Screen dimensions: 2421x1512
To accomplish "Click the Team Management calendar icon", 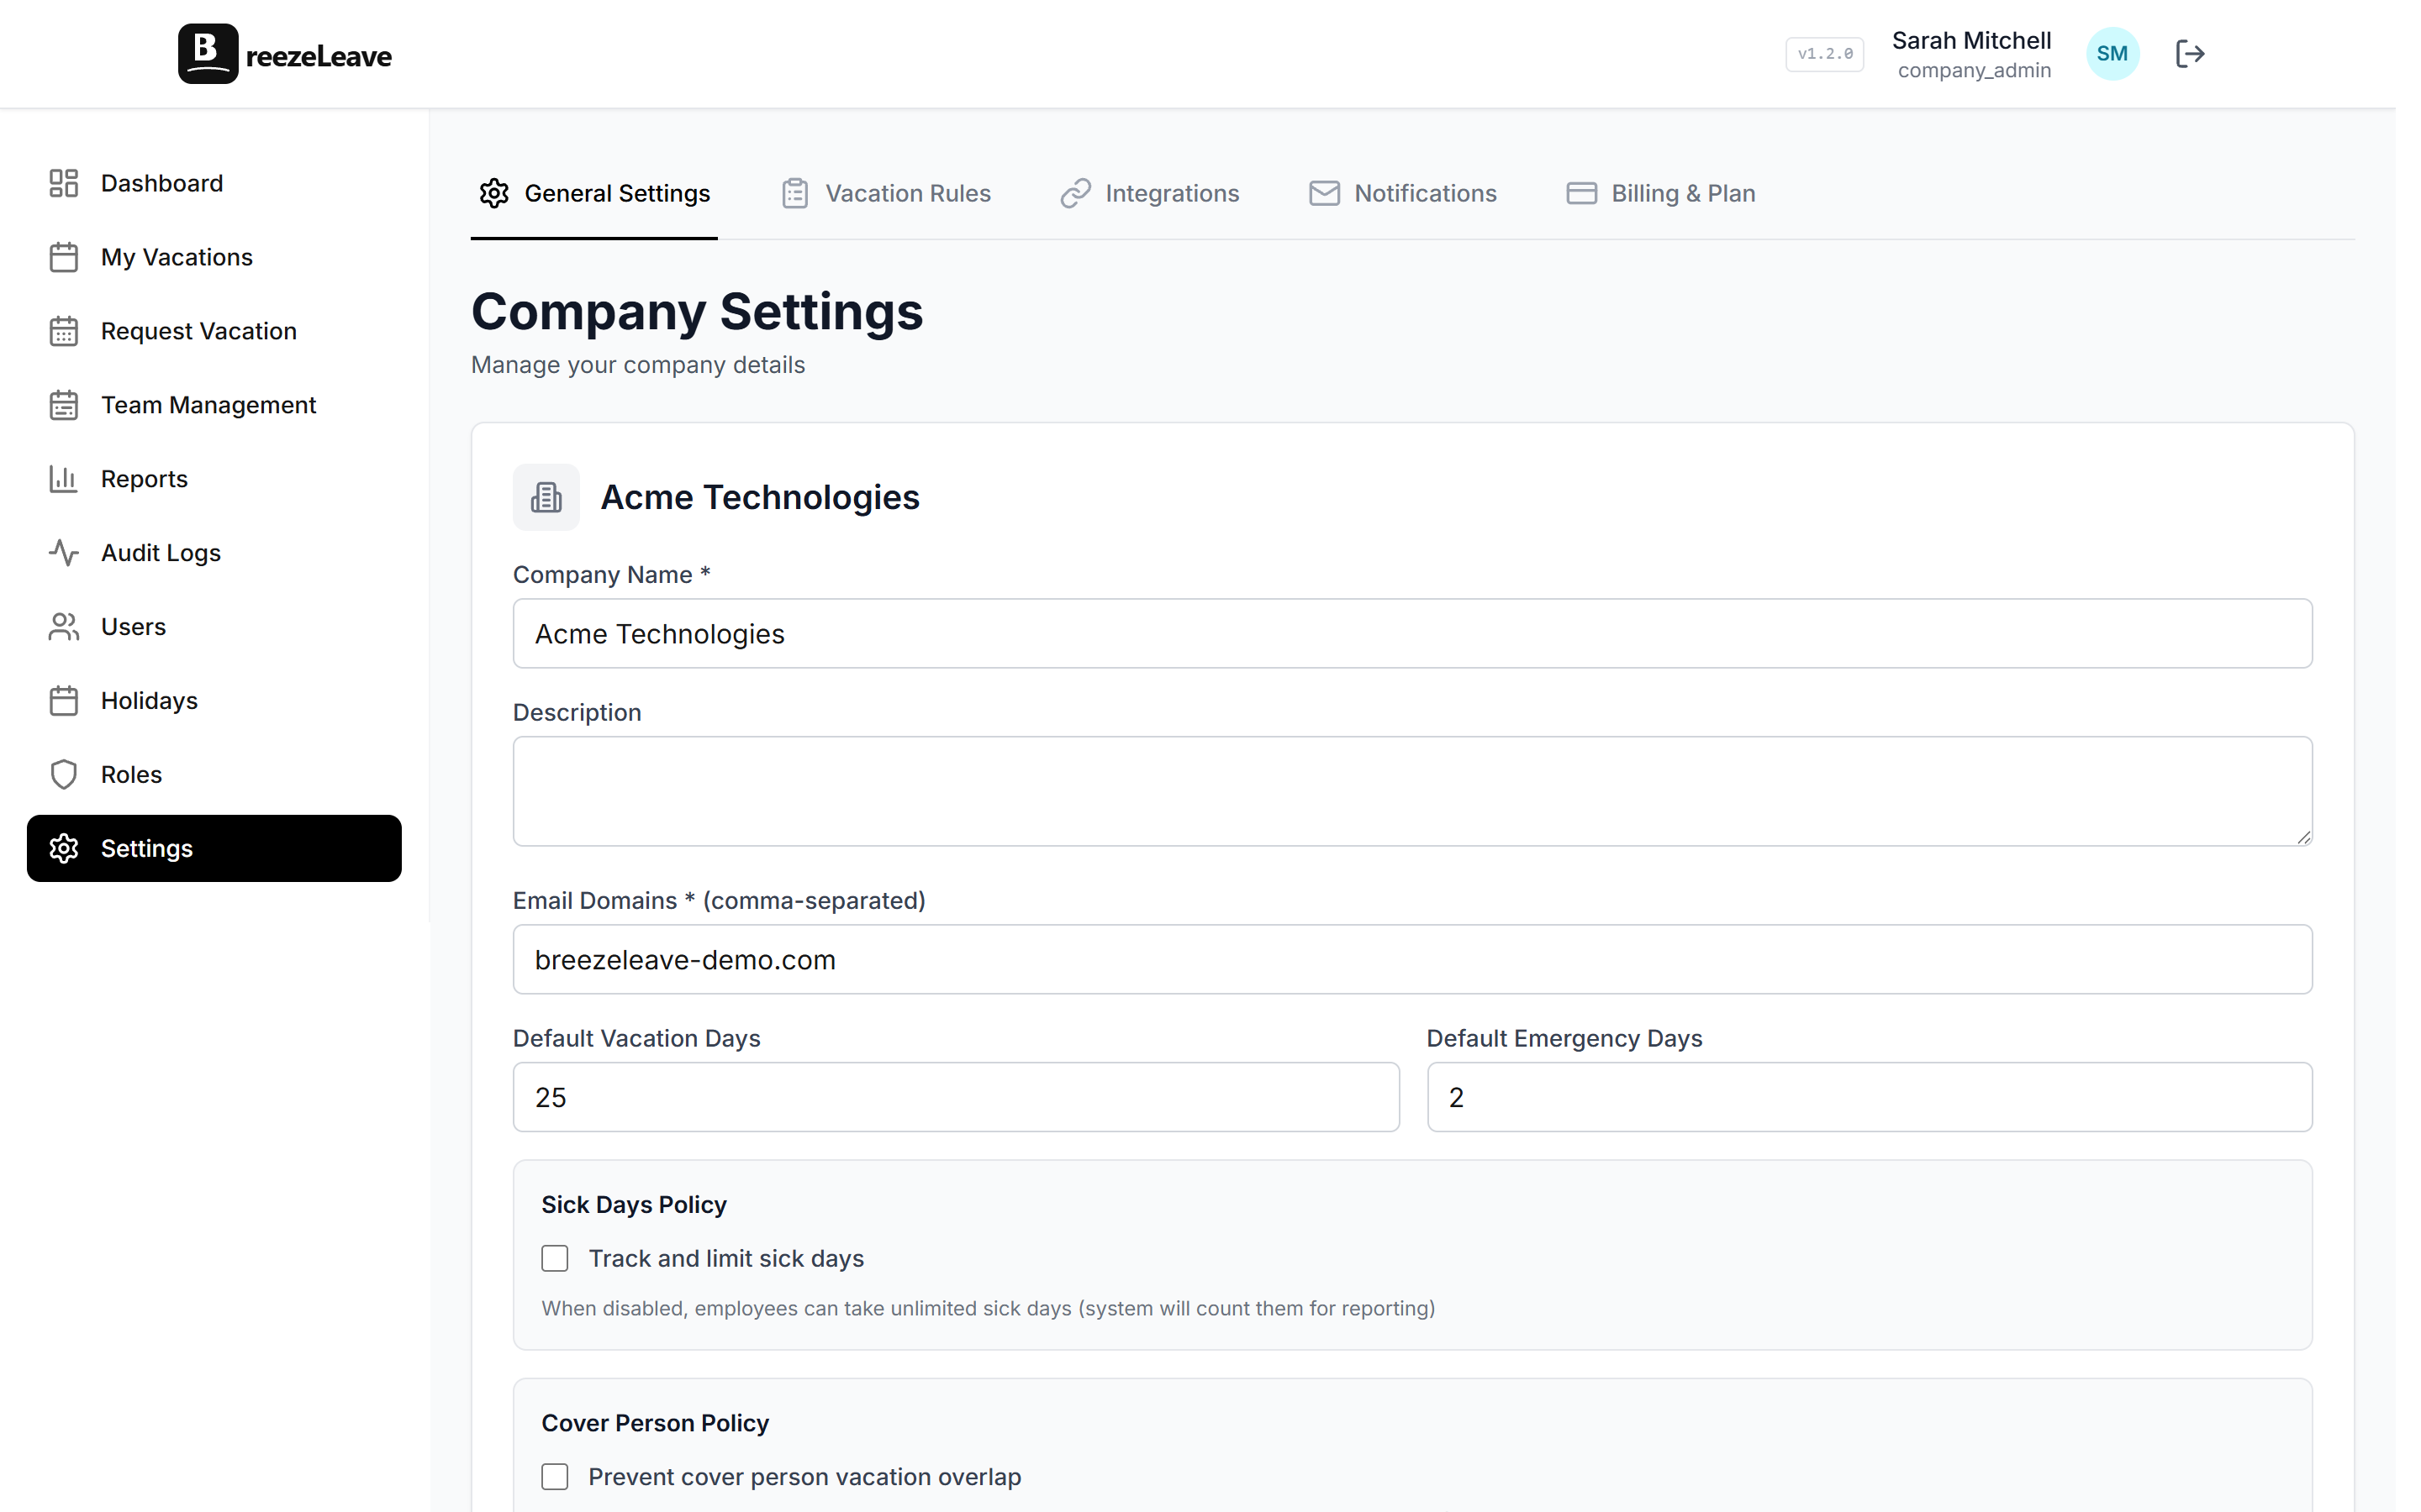I will (x=64, y=405).
